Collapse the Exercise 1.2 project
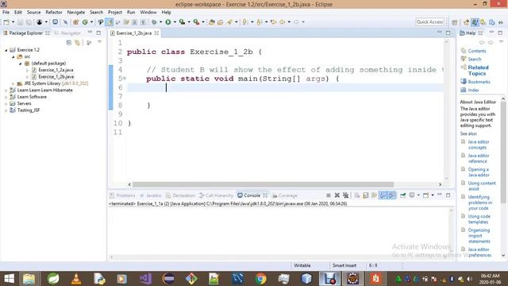 (6, 50)
